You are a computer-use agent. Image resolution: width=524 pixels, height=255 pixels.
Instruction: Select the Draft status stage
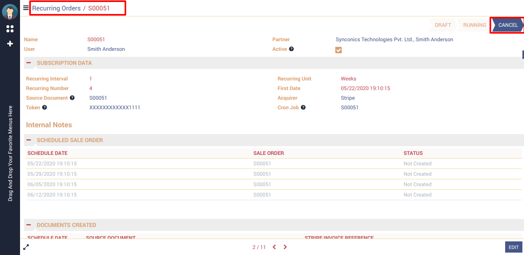(x=443, y=25)
